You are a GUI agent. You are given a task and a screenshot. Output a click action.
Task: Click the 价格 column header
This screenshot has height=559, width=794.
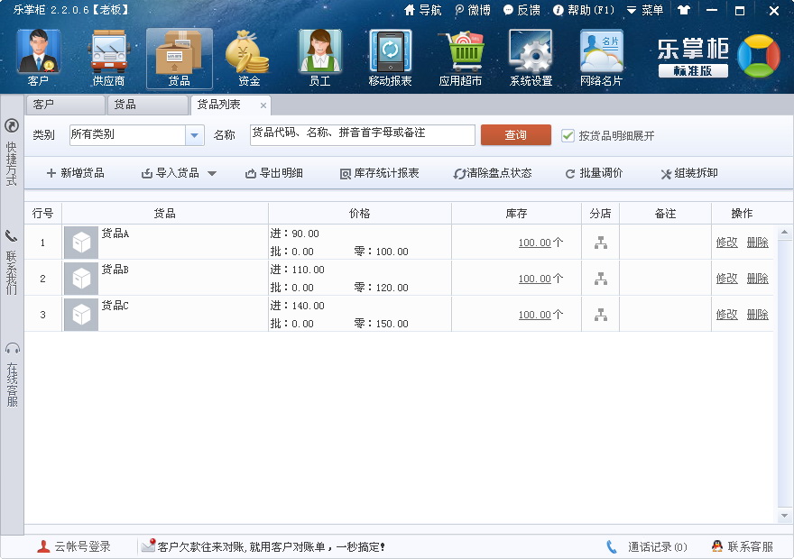(x=360, y=214)
